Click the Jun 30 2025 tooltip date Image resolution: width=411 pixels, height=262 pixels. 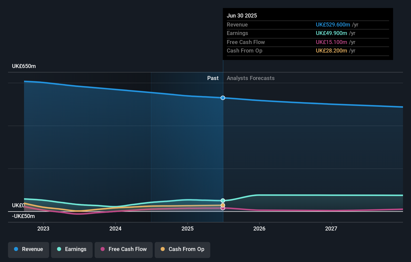[242, 16]
